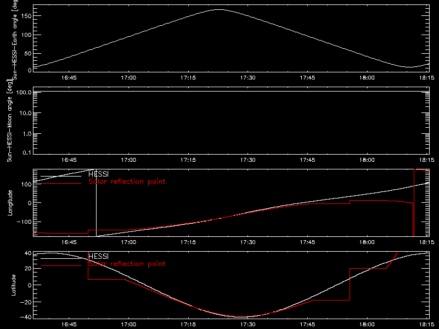Click the 0 tick on Longitude axis
This screenshot has width=439, height=329.
30,203
